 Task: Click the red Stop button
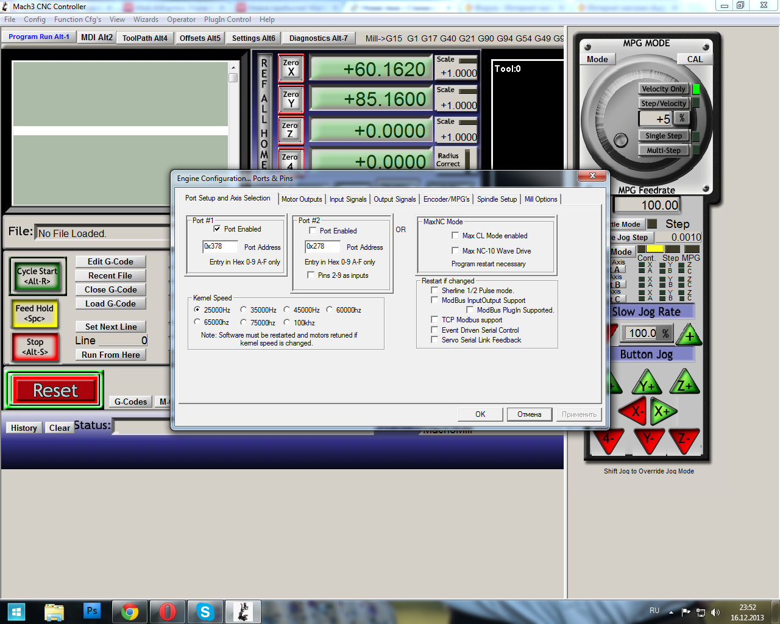tap(35, 347)
